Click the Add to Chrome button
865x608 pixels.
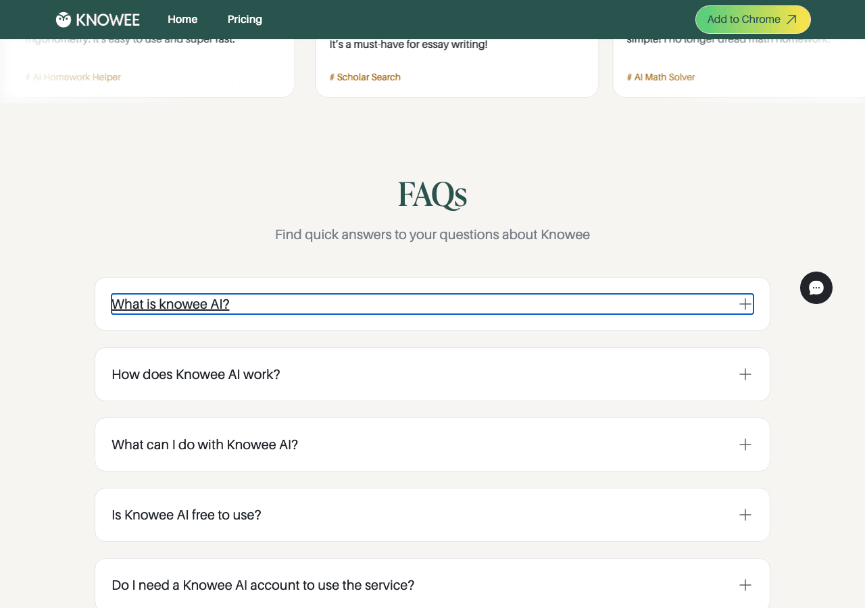753,20
